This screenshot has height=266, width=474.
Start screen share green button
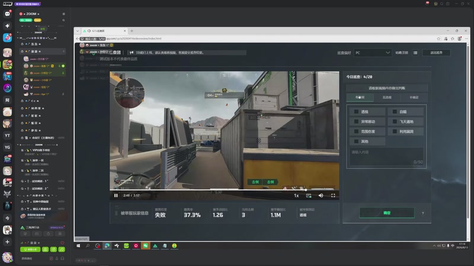point(30,249)
